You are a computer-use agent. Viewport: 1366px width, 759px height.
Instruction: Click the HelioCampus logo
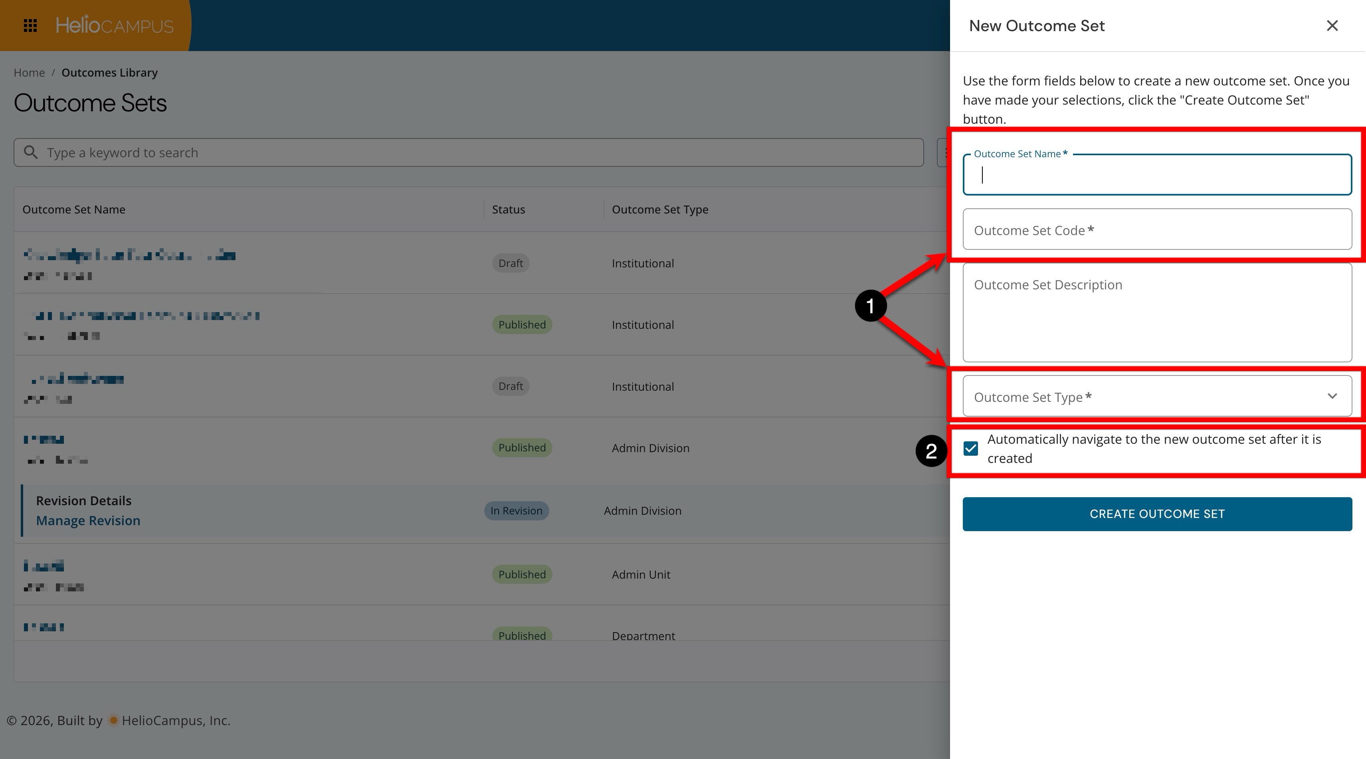click(115, 25)
